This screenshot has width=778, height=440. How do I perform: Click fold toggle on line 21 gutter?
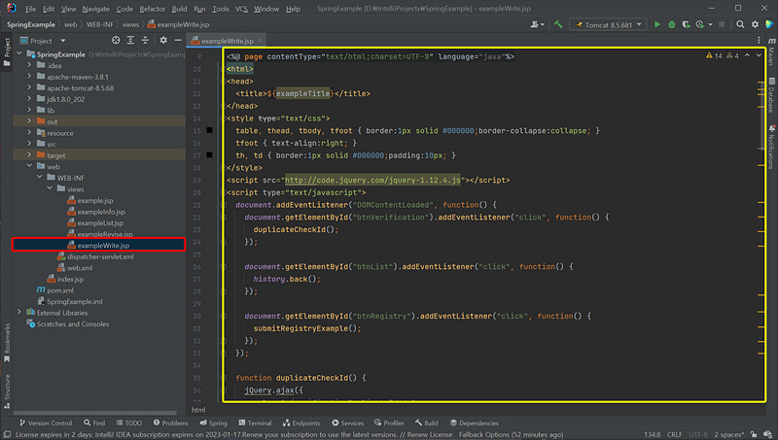click(224, 205)
